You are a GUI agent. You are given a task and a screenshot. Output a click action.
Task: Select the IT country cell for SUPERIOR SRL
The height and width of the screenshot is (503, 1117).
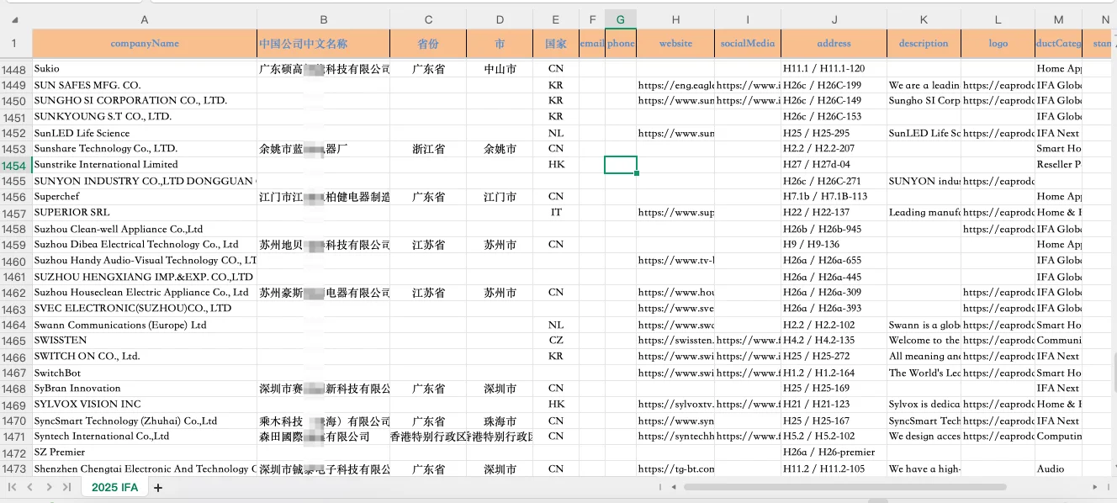556,213
